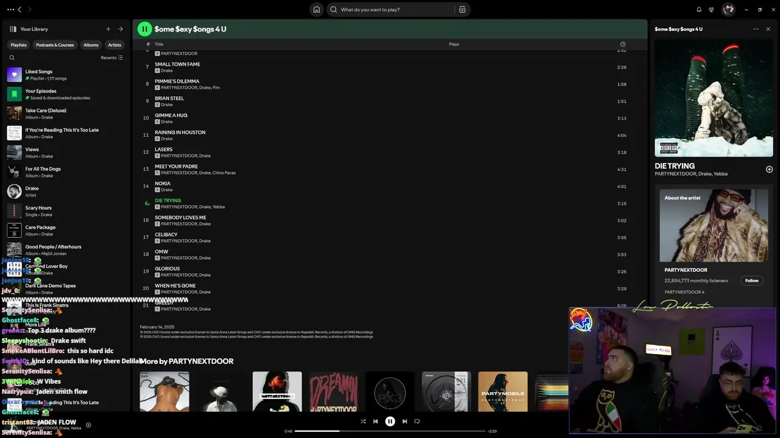Close the Now Playing side panel
The width and height of the screenshot is (780, 438).
768,29
